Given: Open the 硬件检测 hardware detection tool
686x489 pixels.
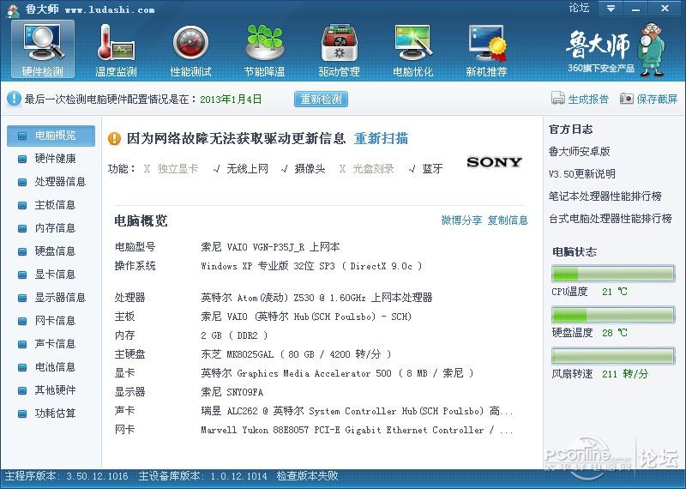Looking at the screenshot, I should click(42, 50).
